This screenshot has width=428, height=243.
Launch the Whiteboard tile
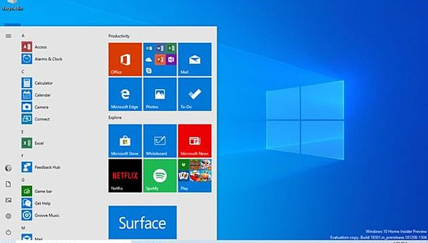(160, 141)
